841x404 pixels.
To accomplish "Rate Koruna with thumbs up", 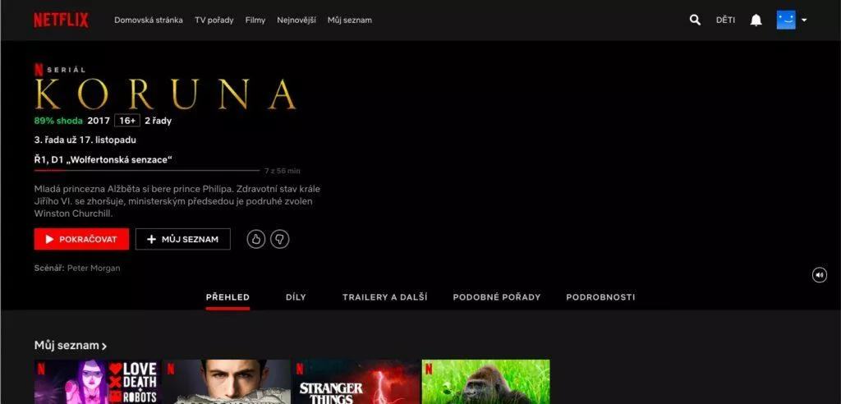I will pyautogui.click(x=256, y=239).
